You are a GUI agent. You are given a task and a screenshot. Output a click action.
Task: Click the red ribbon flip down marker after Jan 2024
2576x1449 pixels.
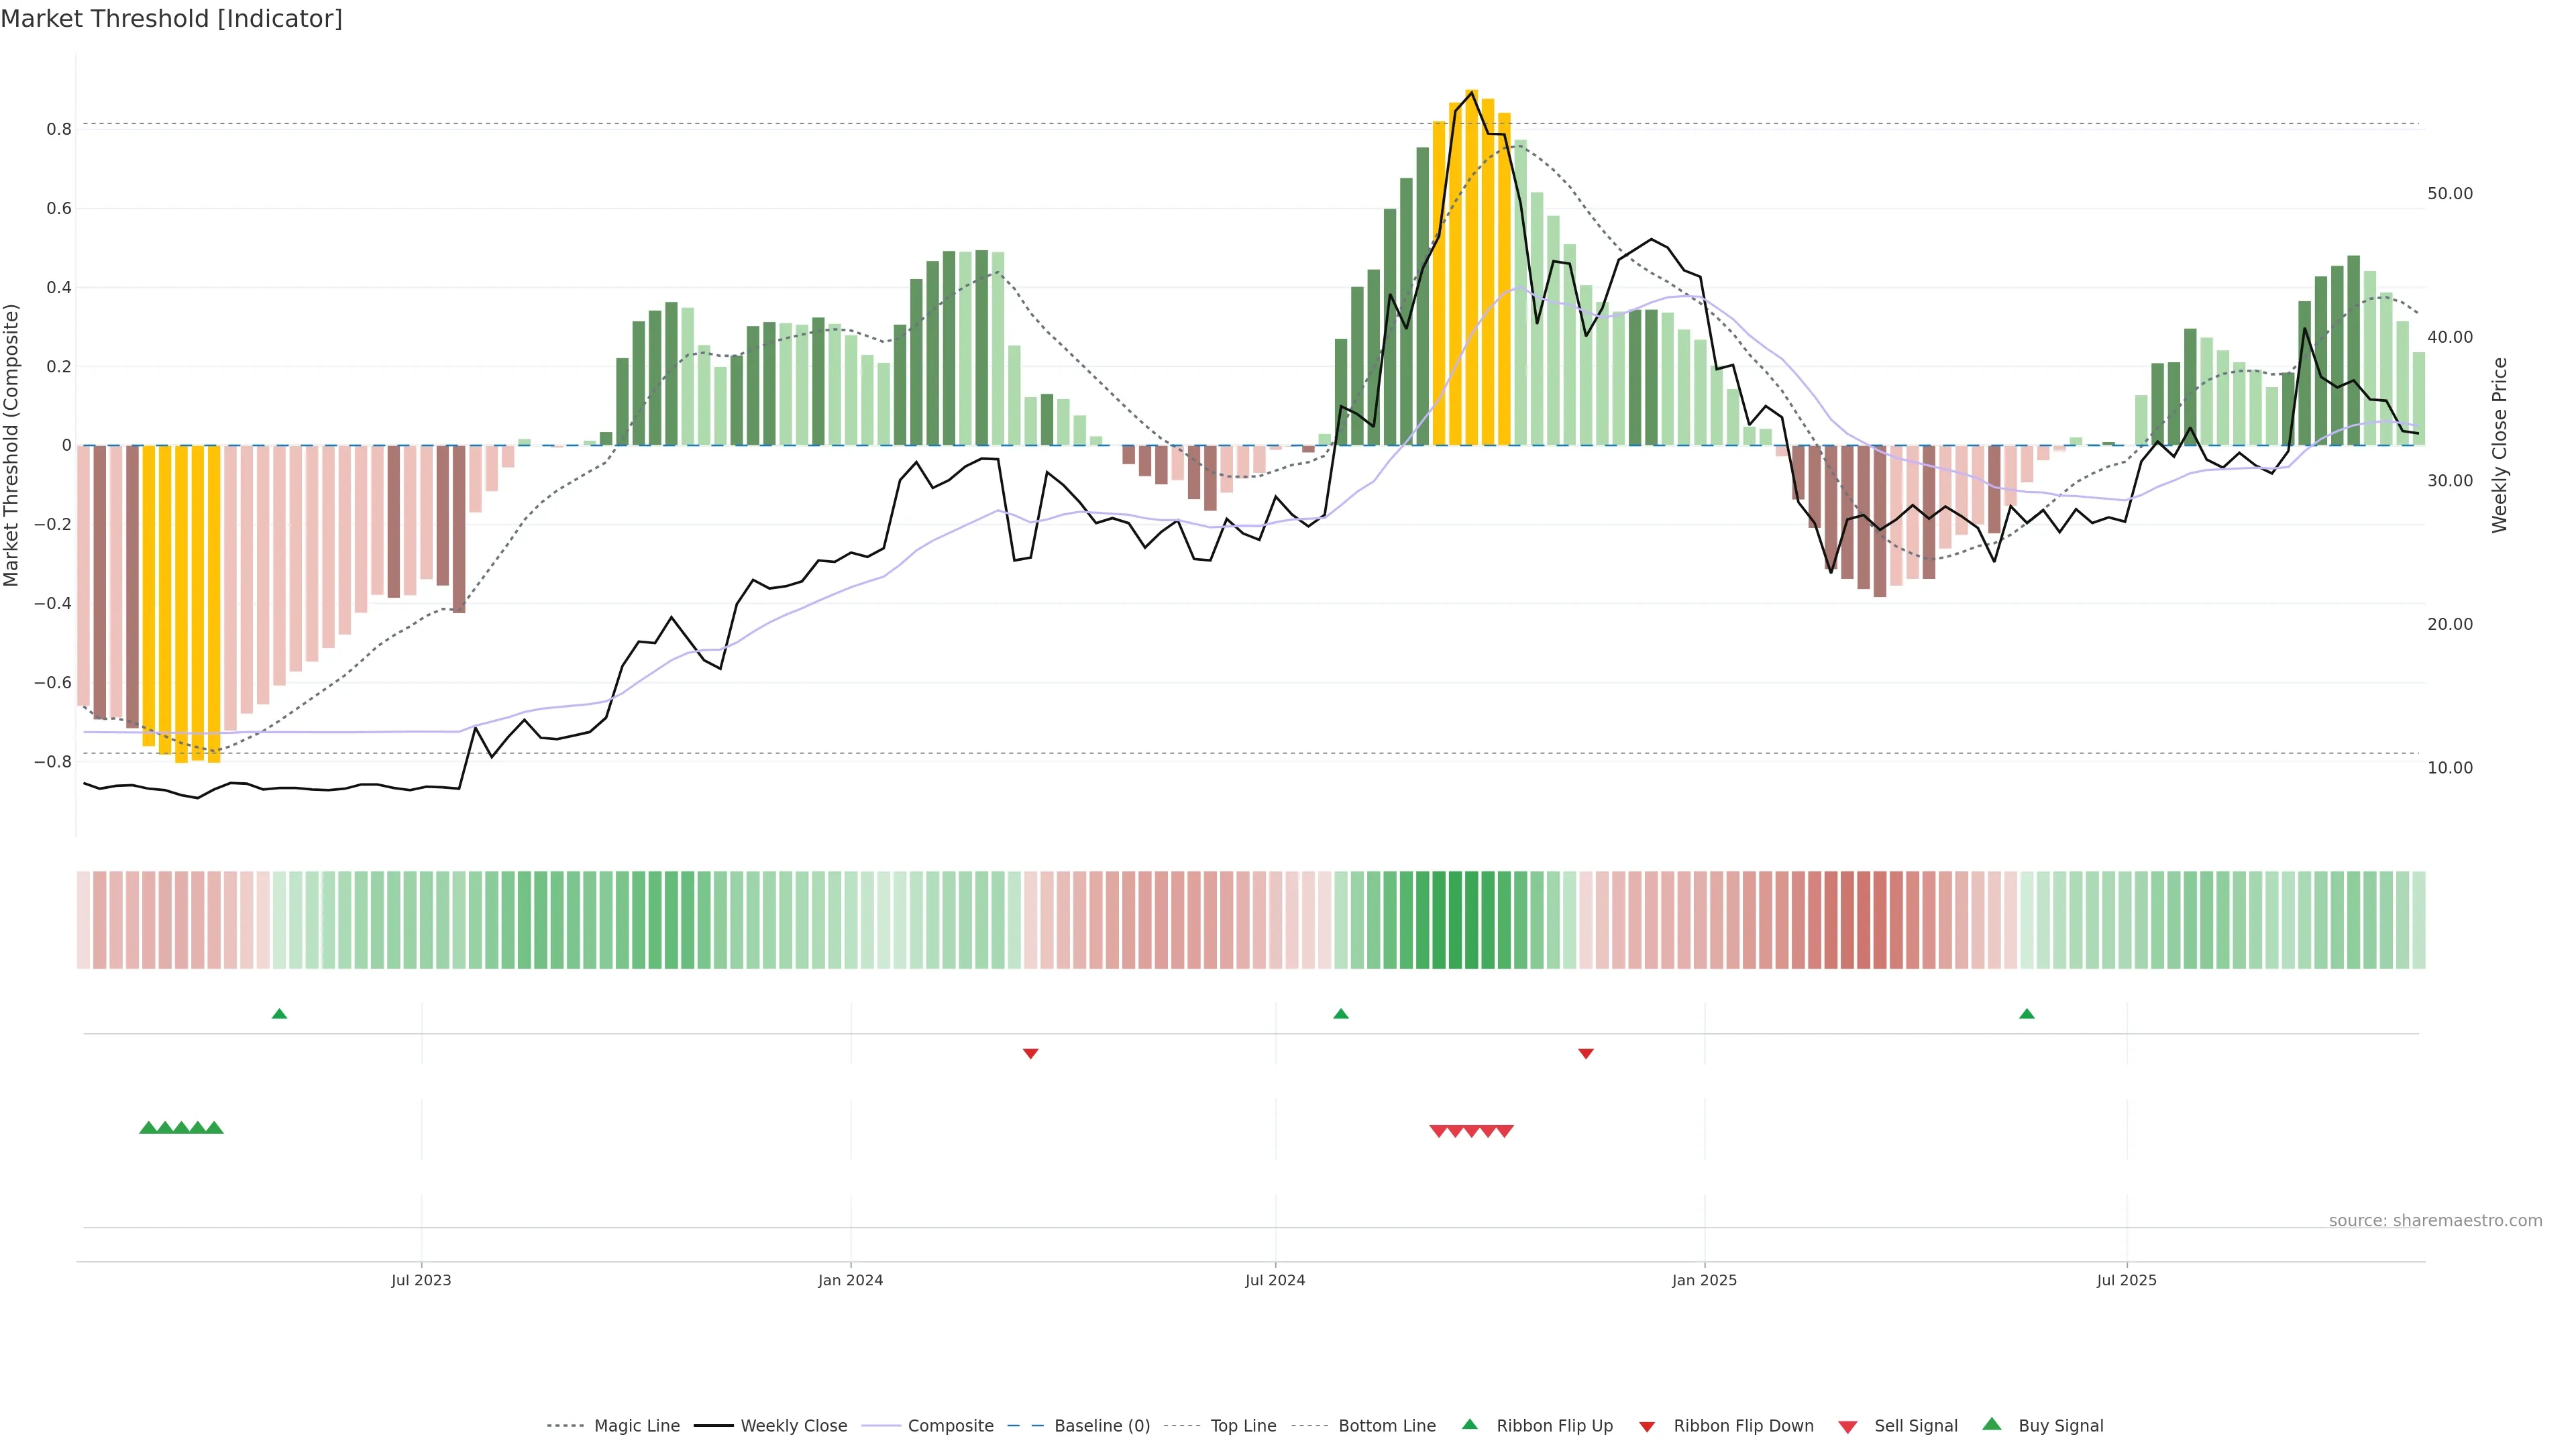coord(1031,1053)
